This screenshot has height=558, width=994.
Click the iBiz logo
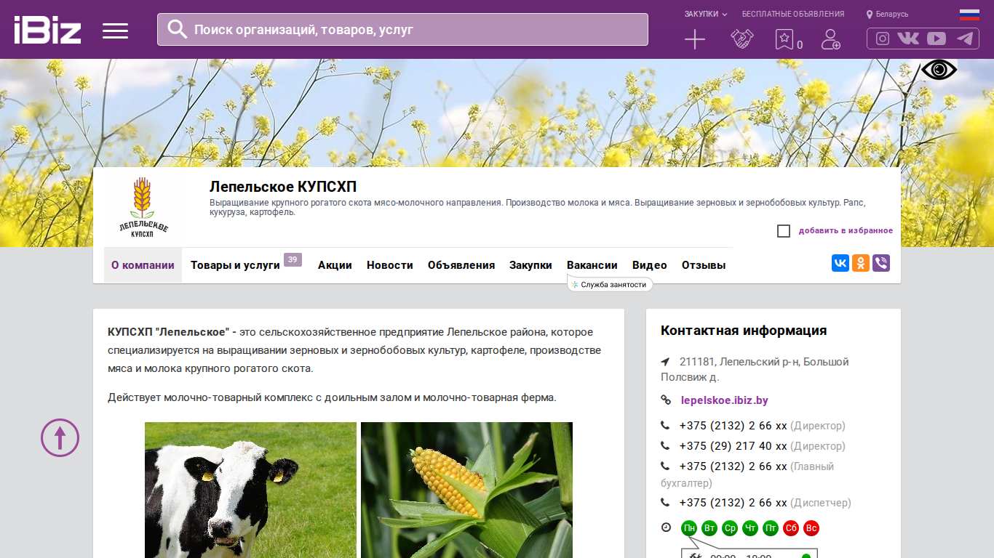[47, 30]
